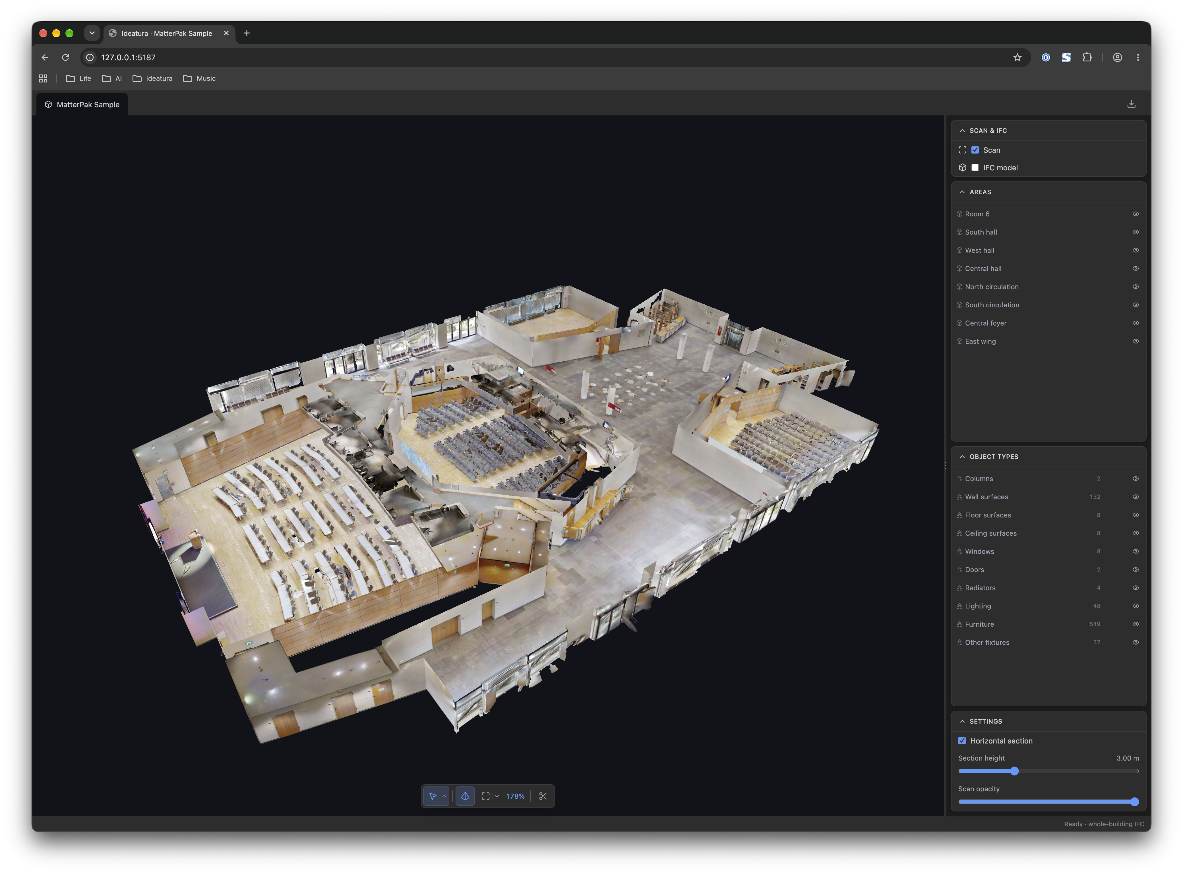Click the cube icon next to East wing
This screenshot has width=1183, height=874.
(x=959, y=341)
